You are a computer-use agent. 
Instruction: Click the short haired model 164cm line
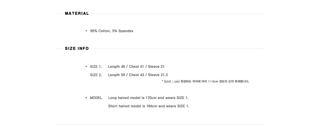pyautogui.click(x=149, y=106)
